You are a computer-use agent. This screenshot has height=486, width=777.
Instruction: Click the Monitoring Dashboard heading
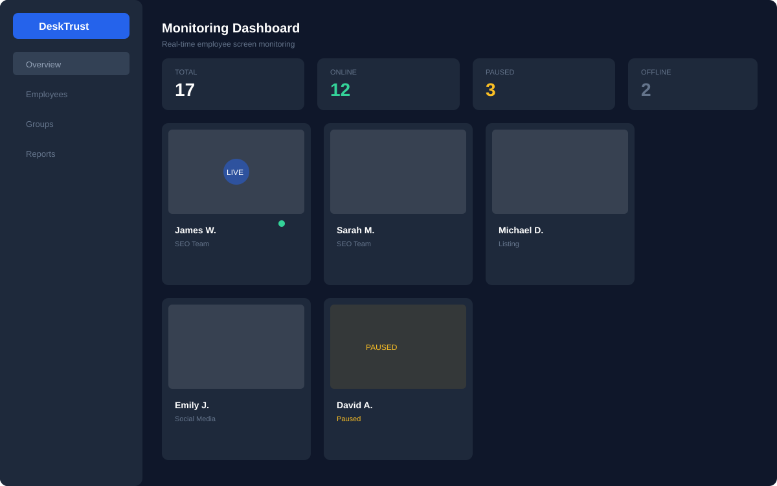click(231, 28)
